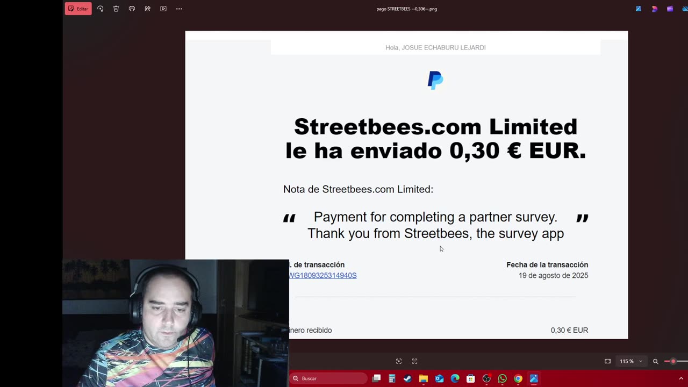Click the Editar button in Photos

[x=78, y=9]
